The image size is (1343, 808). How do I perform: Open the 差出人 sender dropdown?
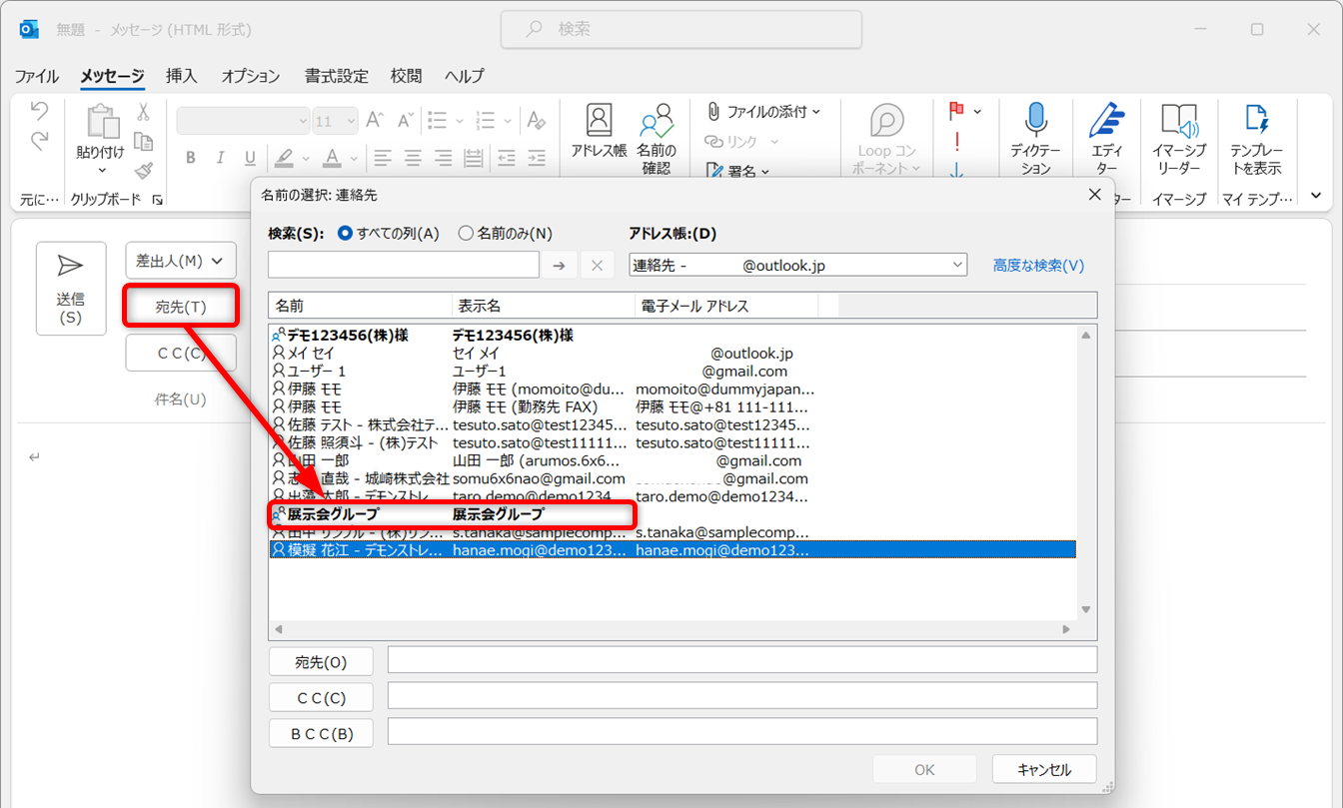pos(181,261)
